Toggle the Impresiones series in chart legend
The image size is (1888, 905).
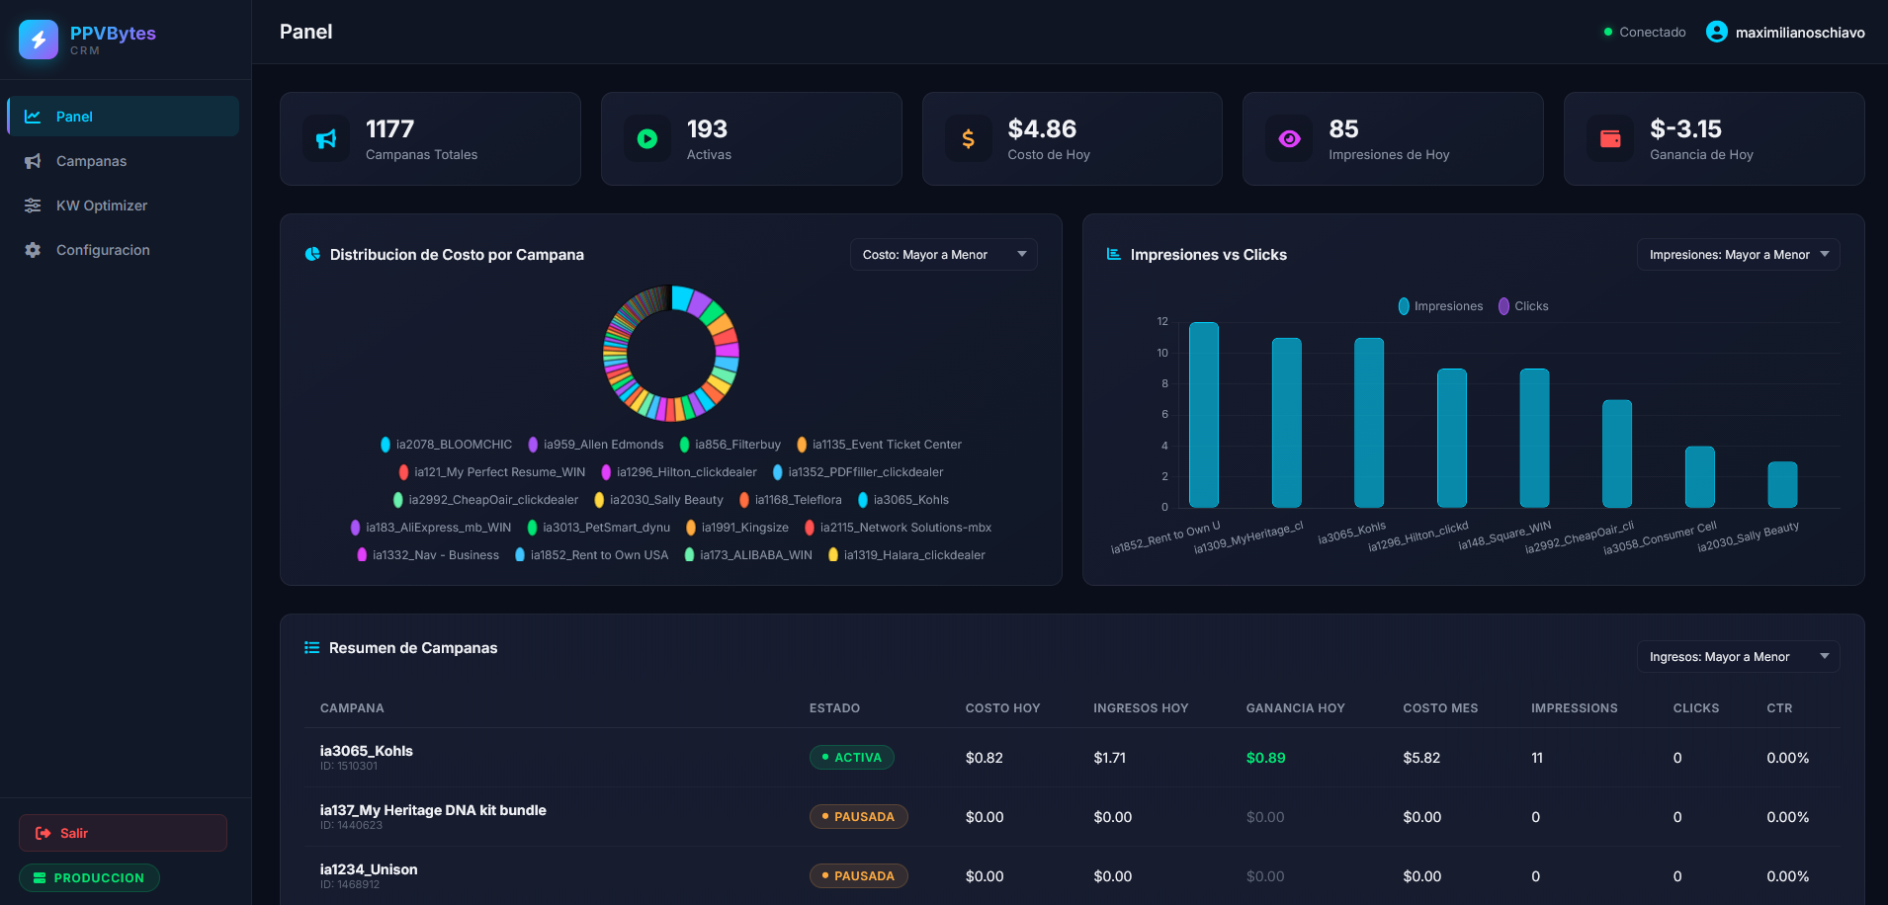[x=1440, y=306]
